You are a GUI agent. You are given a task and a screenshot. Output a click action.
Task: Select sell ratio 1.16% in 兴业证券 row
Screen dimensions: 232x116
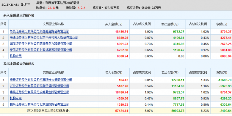point(205,86)
